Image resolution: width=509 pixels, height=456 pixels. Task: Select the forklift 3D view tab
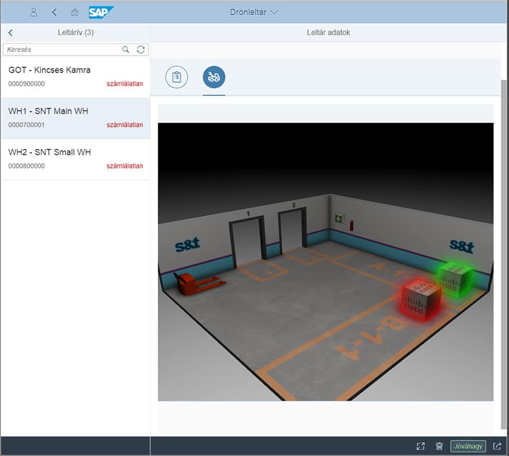pyautogui.click(x=214, y=77)
